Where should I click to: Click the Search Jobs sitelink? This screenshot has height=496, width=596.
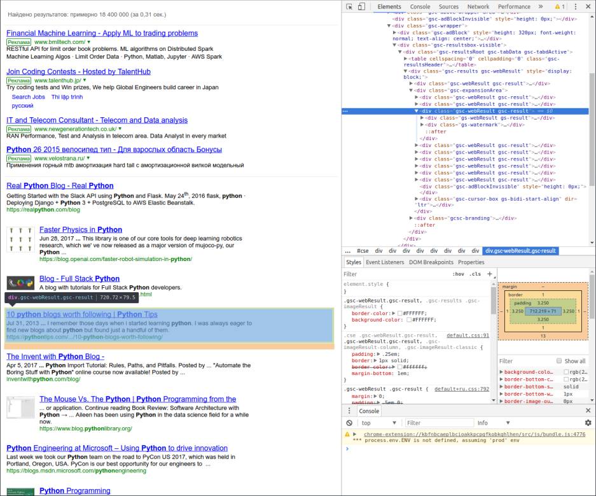coord(28,97)
